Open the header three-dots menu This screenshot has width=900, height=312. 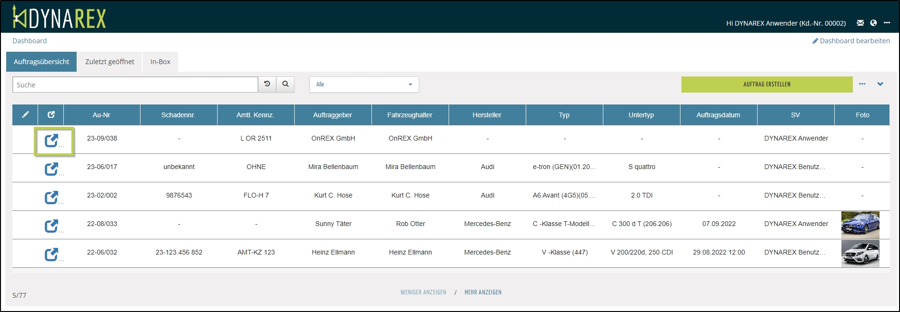pyautogui.click(x=887, y=23)
